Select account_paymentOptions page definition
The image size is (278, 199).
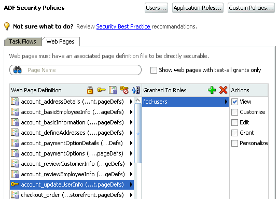[72, 153]
